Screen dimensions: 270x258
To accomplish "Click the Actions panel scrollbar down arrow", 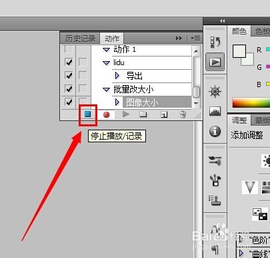I will 196,103.
